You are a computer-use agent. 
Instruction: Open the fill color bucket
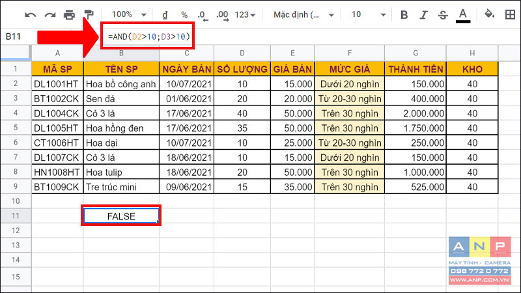(x=489, y=14)
